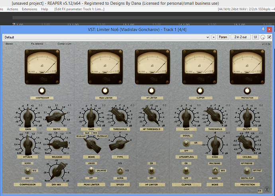Click the Attack value 1.00
275x196 pixels.
pyautogui.click(x=40, y=133)
